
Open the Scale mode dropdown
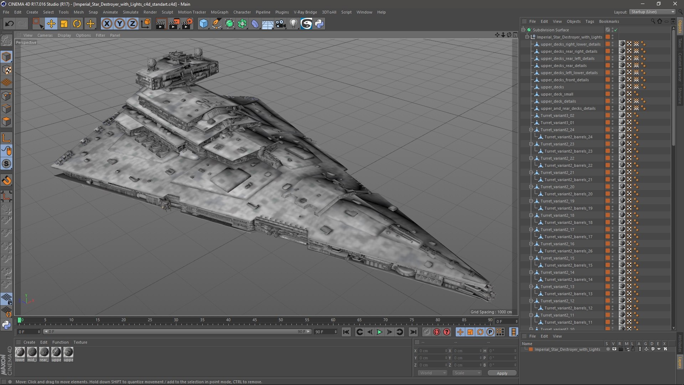coord(467,373)
